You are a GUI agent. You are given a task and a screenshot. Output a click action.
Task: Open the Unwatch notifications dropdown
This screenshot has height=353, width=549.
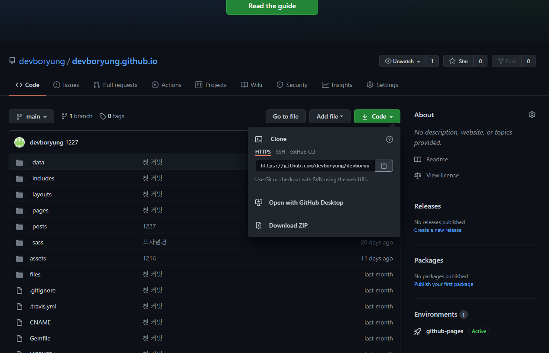click(x=403, y=61)
